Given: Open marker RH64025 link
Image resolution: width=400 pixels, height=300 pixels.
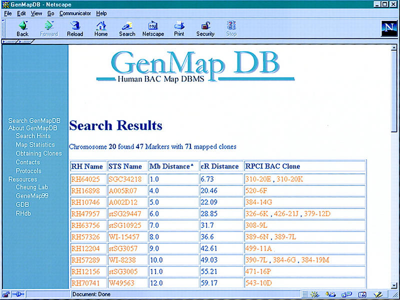Looking at the screenshot, I should [x=85, y=179].
